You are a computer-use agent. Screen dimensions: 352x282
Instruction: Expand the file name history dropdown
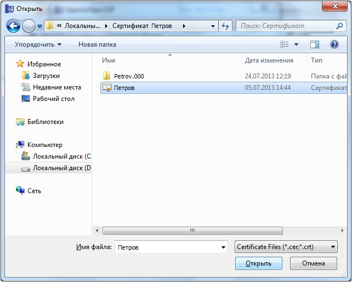tap(223, 247)
